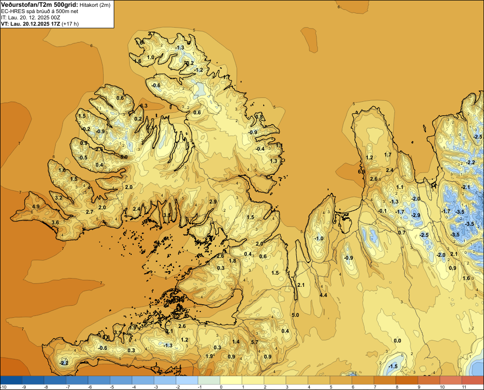Click the 0.0 temperature value on map
This screenshot has height=390, width=484.
397,341
